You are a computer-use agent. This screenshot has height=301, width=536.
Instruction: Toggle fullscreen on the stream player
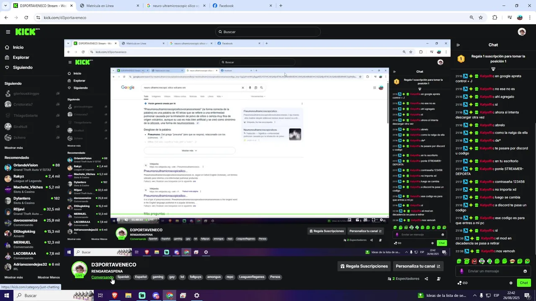point(374,220)
